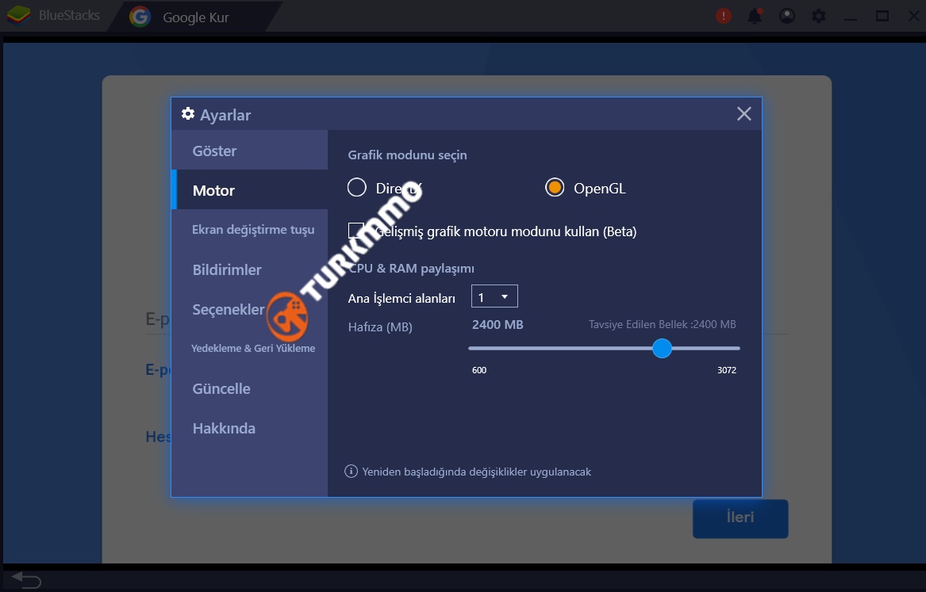Image resolution: width=926 pixels, height=592 pixels.
Task: Close the Ayarlar settings dialog
Action: click(743, 114)
